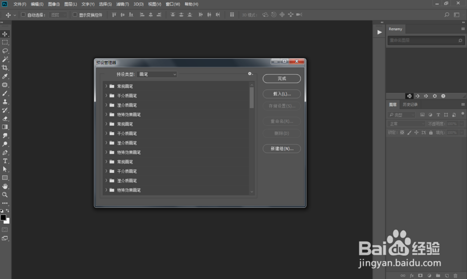
Task: Open the 填充 value dropdown arrow
Action: tap(462, 132)
